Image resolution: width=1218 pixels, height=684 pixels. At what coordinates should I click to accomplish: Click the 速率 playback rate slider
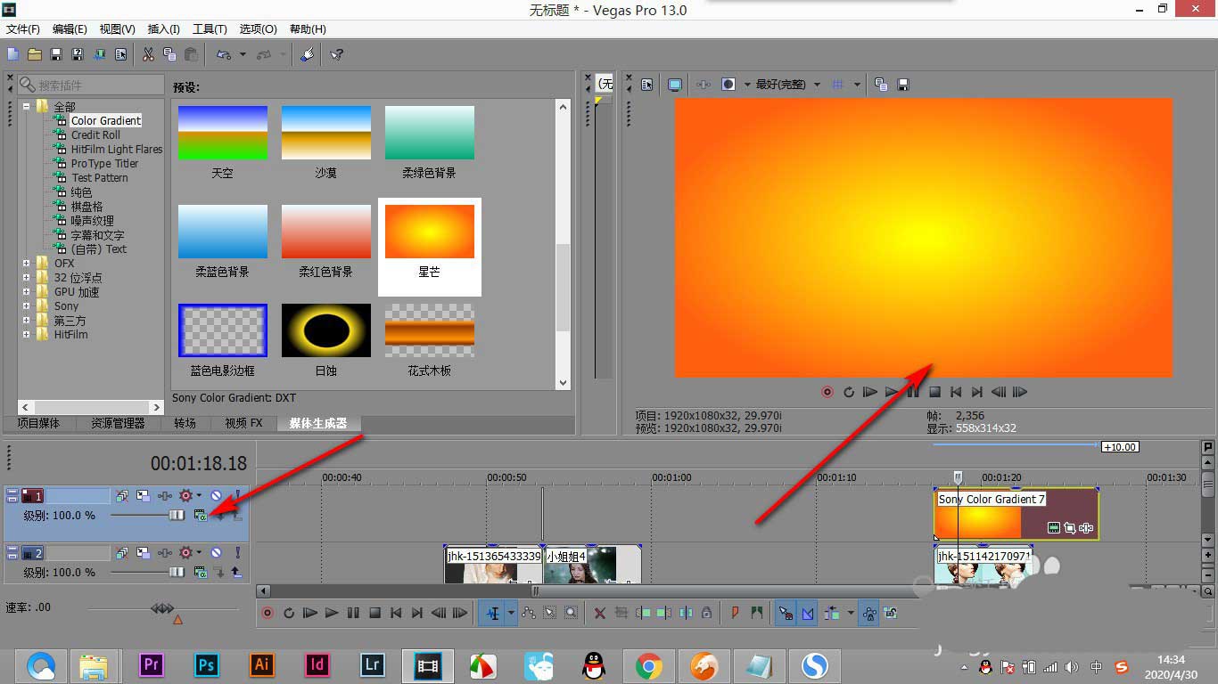point(162,609)
